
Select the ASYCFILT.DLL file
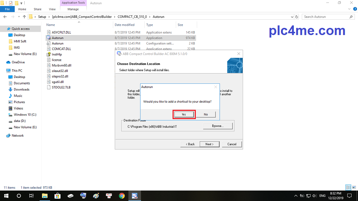pos(62,33)
